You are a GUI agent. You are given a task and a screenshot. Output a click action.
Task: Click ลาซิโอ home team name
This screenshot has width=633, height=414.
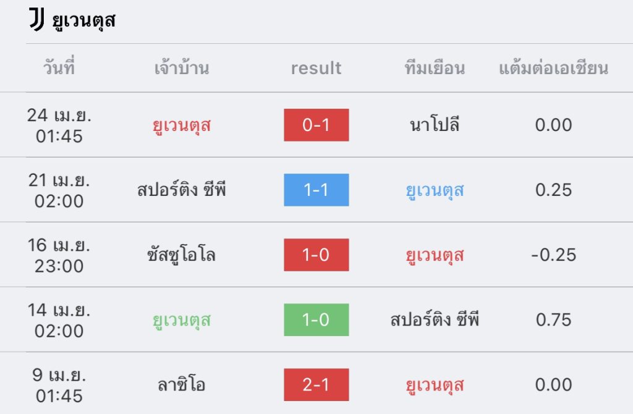(182, 384)
